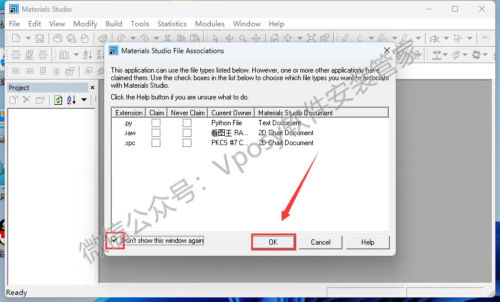Click the Fit to View icon

(x=311, y=39)
